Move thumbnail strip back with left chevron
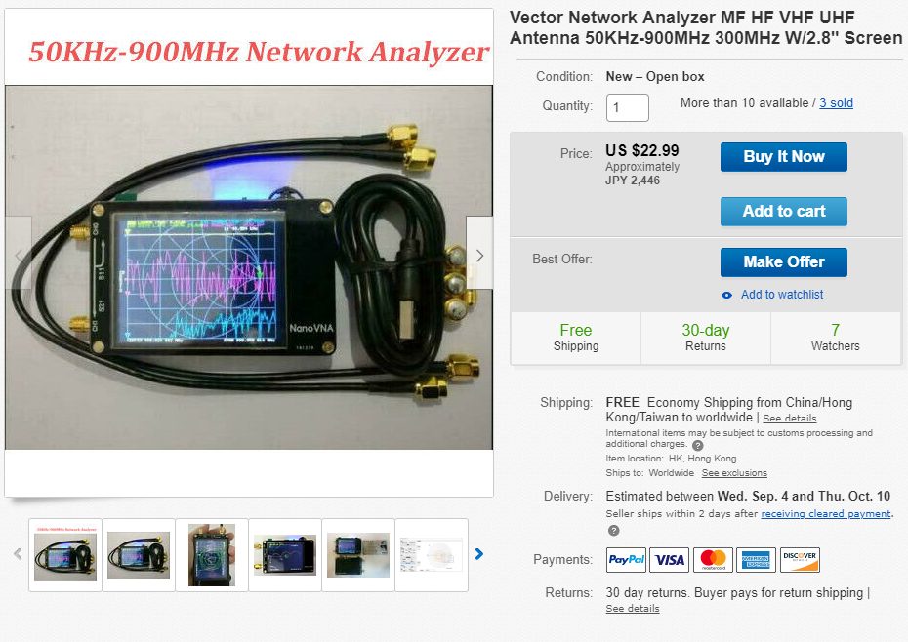 point(18,554)
